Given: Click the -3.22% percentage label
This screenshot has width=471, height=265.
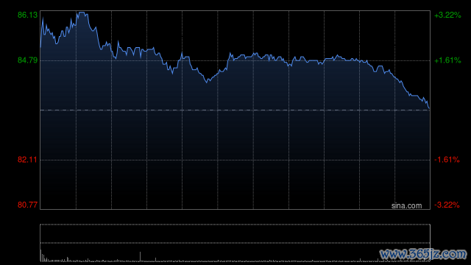Looking at the screenshot, I should [447, 205].
